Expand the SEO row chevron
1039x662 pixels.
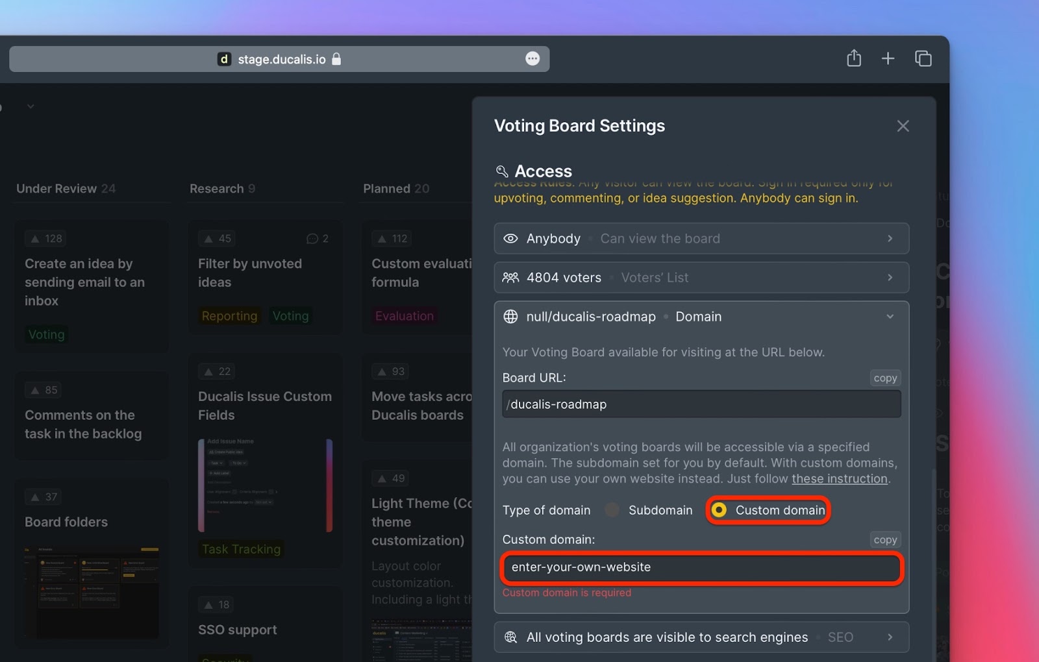890,637
